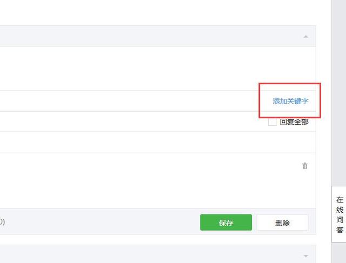This screenshot has height=263, width=346.
Task: Open the 在线问答 side tab
Action: [x=340, y=214]
